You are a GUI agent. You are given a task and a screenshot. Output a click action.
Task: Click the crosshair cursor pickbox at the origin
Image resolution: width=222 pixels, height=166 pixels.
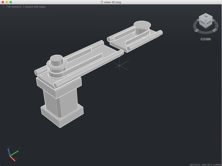point(119,66)
